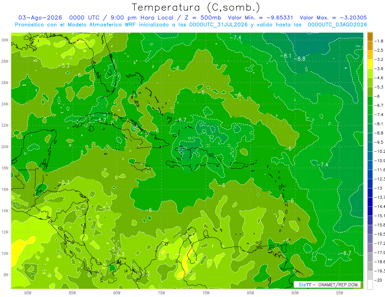The height and width of the screenshot is (297, 385).
Task: Click the gray legend swatch beside -18.6
Action: point(370,266)
